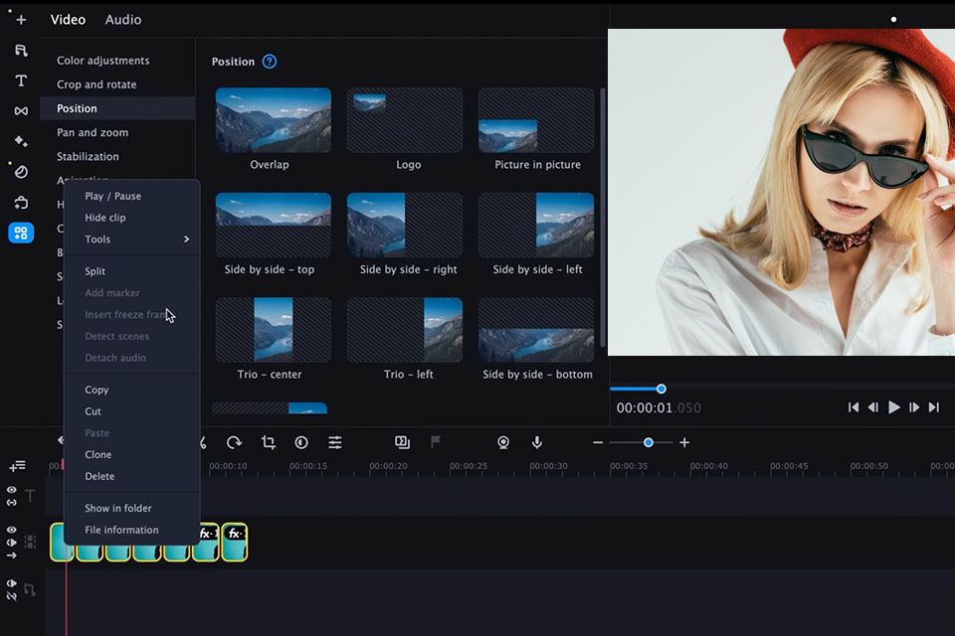Open the music and sounds panel icon
This screenshot has width=955, height=636.
[x=21, y=50]
